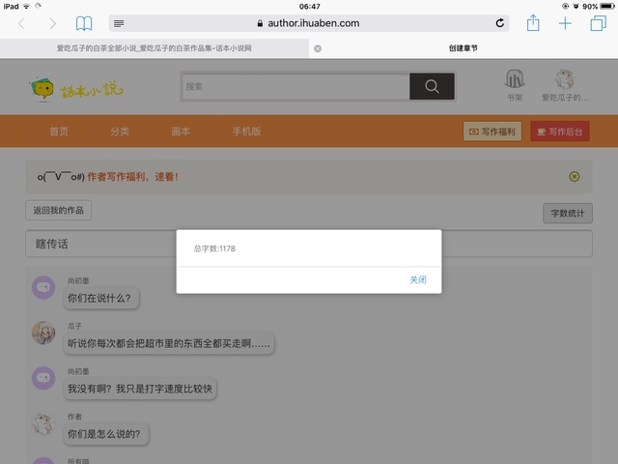Click the battery icon in status bar
Viewport: 618px width, 464px height.
pos(607,7)
